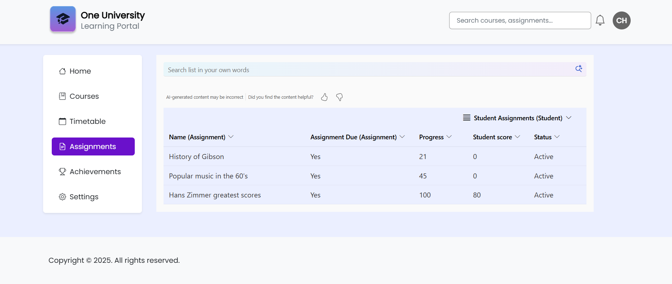The width and height of the screenshot is (672, 284).
Task: Click the Student Assignments list view icon
Action: (466, 118)
